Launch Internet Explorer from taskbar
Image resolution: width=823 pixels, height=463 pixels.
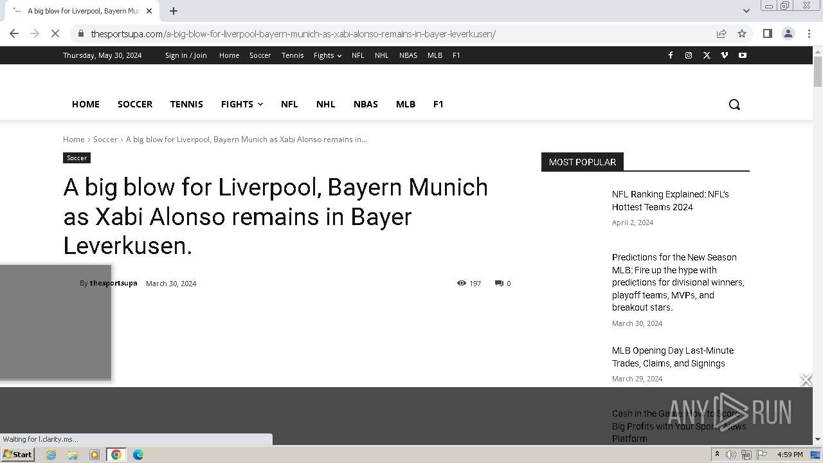51,455
